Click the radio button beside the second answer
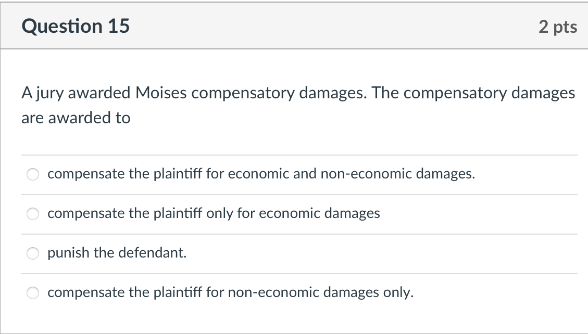Viewport: 588px width, 334px height. [x=33, y=214]
